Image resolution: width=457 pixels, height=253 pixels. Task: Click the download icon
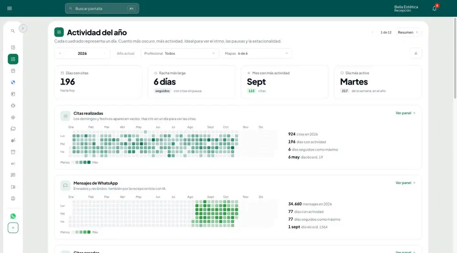tap(416, 53)
